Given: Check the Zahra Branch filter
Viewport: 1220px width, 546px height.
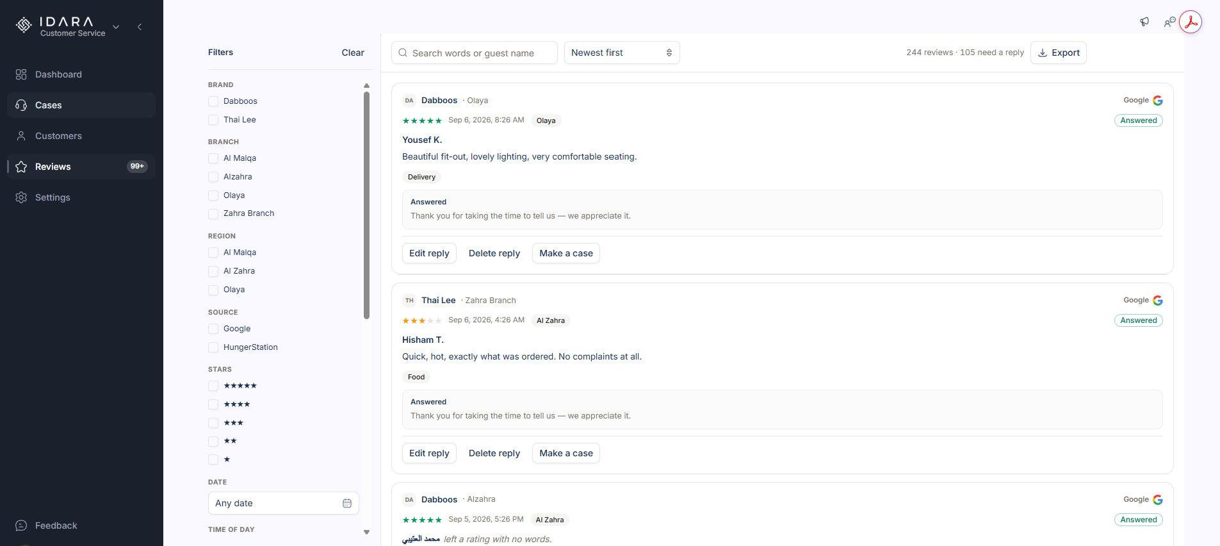Looking at the screenshot, I should (213, 213).
